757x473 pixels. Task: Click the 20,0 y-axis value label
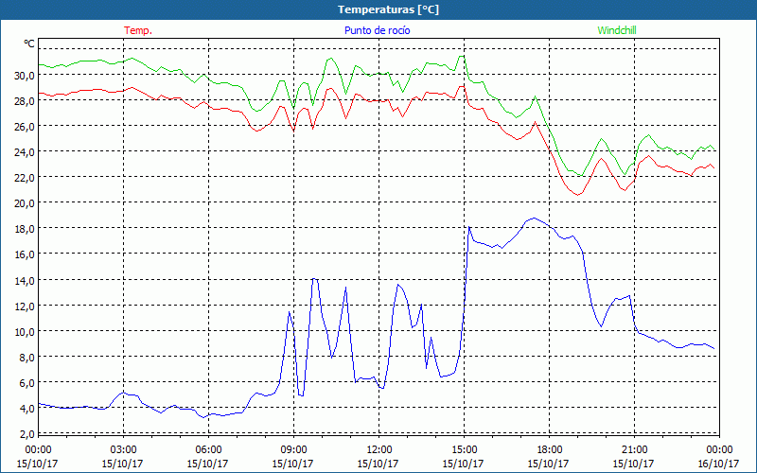point(24,202)
